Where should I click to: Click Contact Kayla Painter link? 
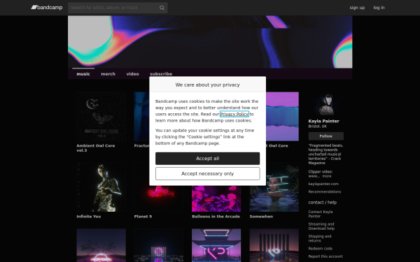coord(321,214)
